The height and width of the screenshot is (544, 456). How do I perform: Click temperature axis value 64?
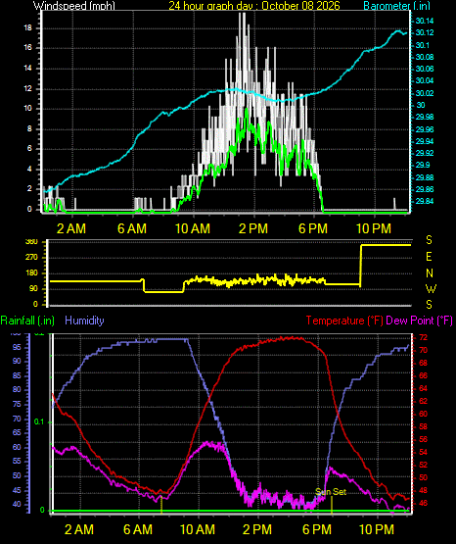pyautogui.click(x=423, y=388)
